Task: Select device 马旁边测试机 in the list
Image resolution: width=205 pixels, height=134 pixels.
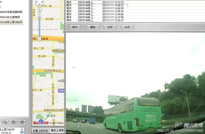Action: tap(15, 12)
